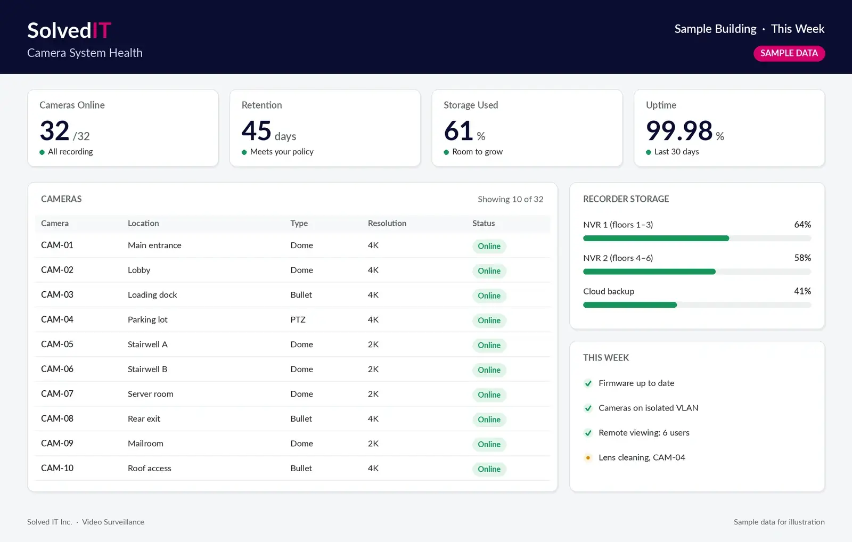Click the Online badge in the CAM-07 row
852x542 pixels.
(489, 395)
